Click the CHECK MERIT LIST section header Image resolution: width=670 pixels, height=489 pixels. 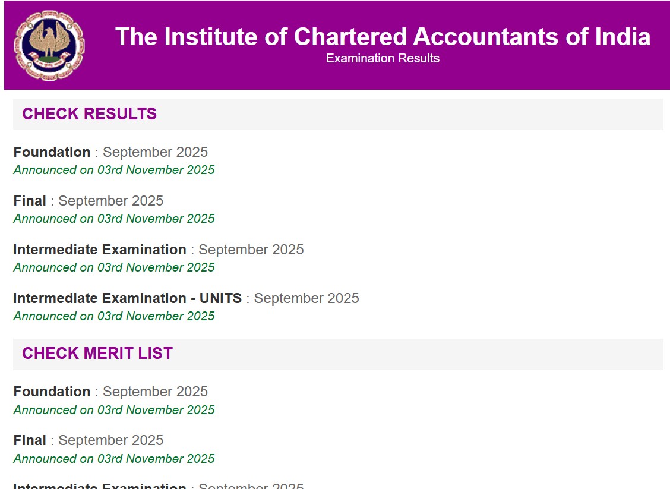pos(97,353)
